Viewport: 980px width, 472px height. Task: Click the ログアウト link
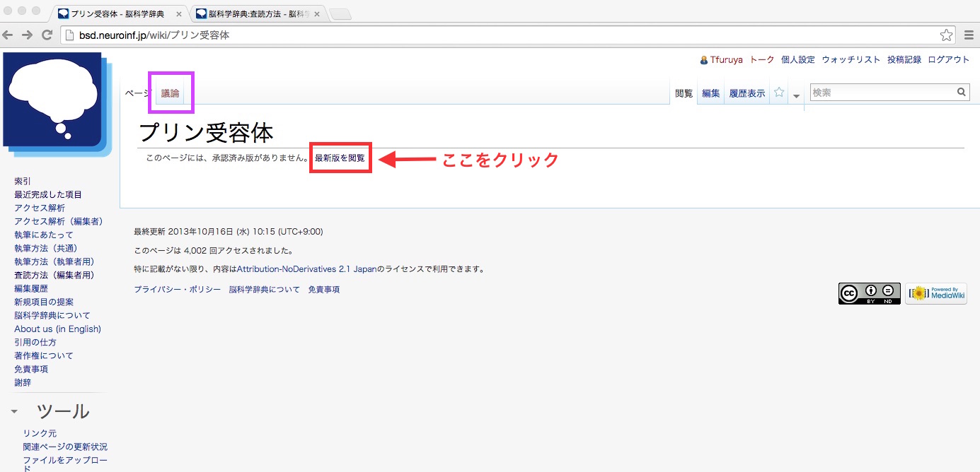point(948,60)
